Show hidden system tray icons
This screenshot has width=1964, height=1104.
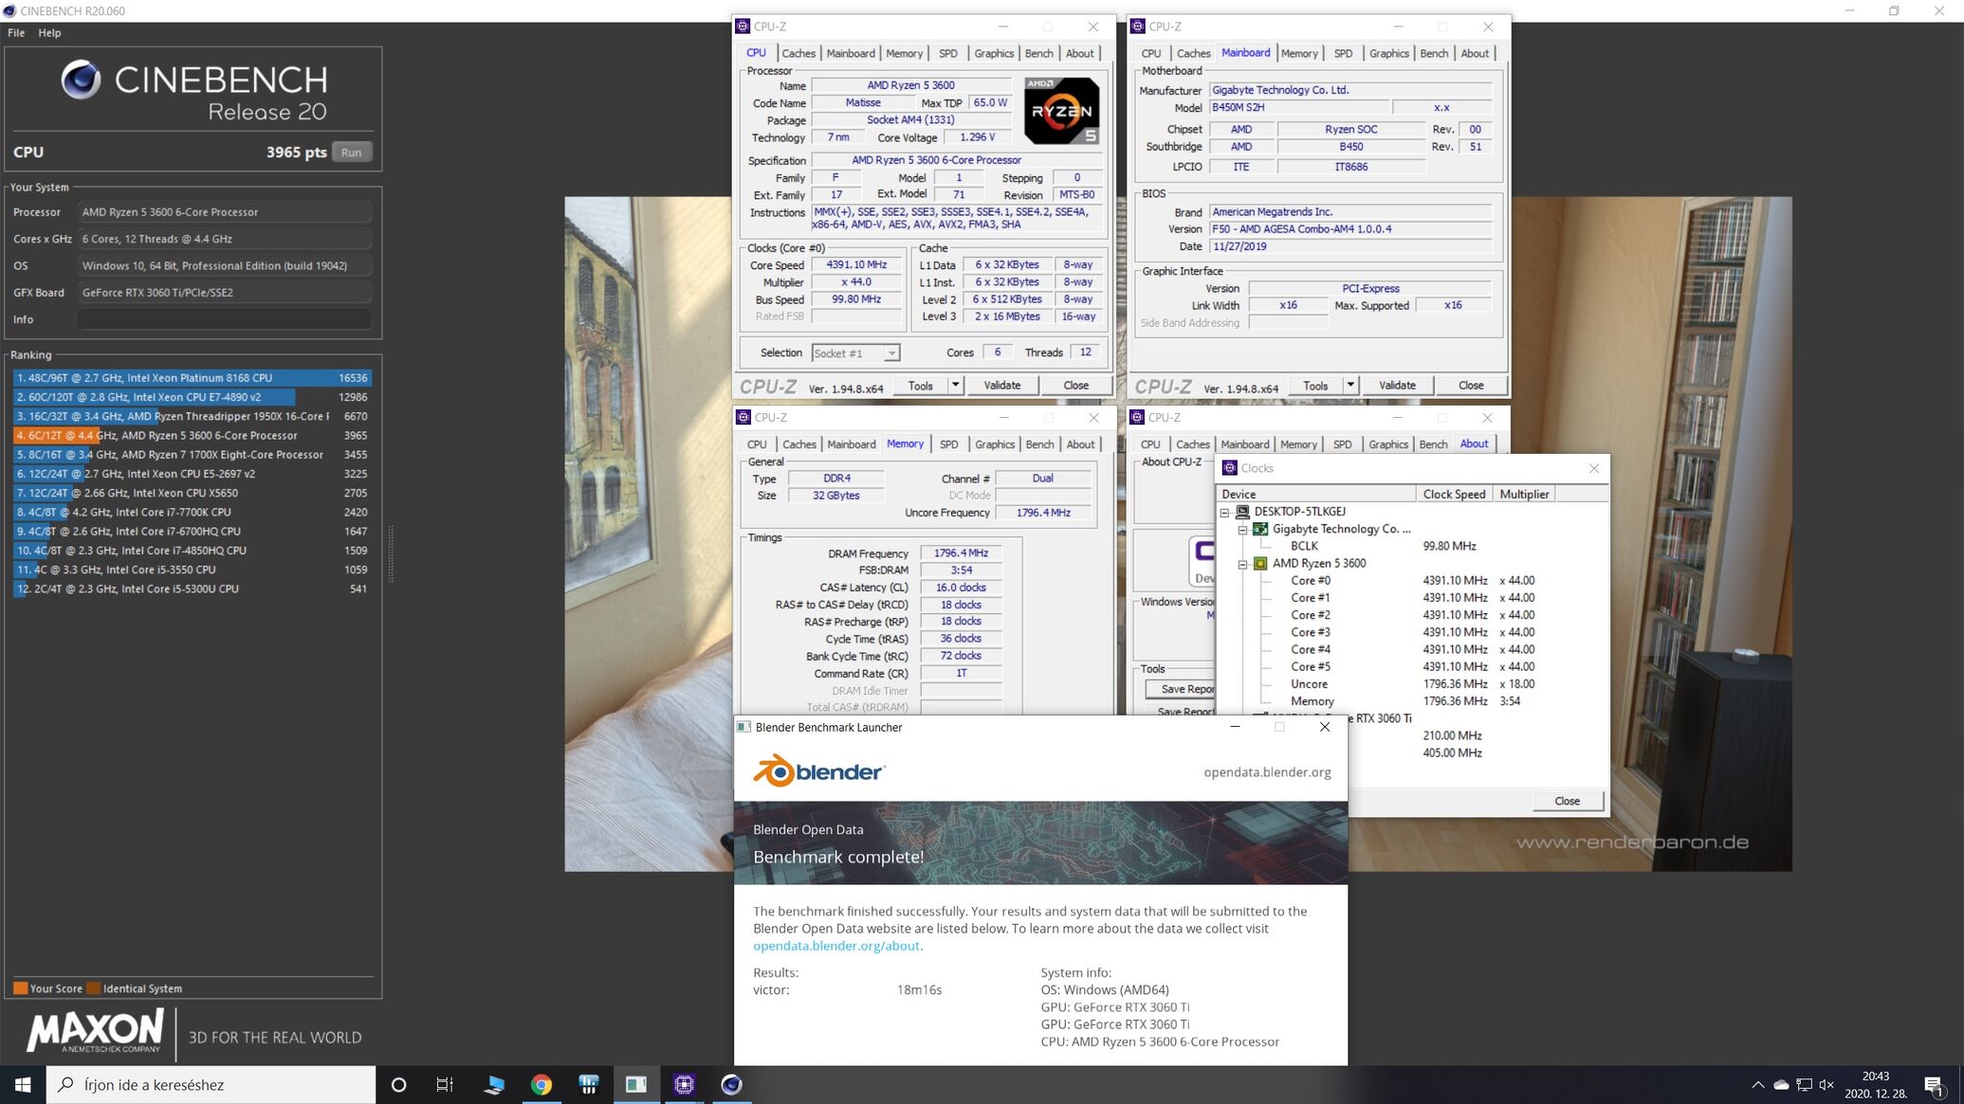(1758, 1084)
